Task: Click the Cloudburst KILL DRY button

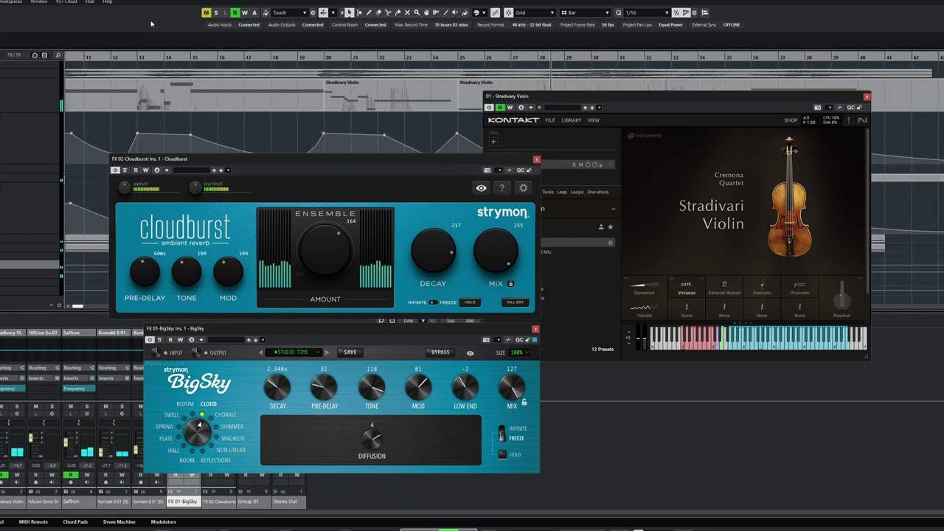Action: coord(515,302)
